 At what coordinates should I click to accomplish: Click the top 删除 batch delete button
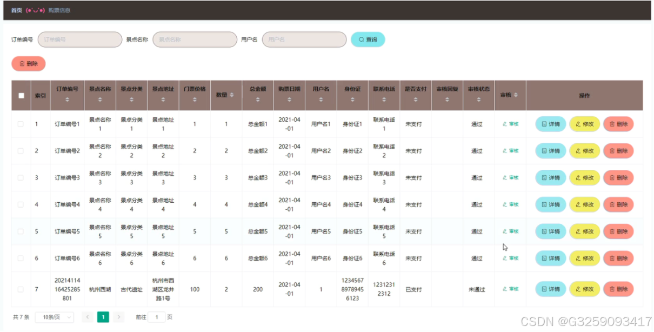pos(29,64)
